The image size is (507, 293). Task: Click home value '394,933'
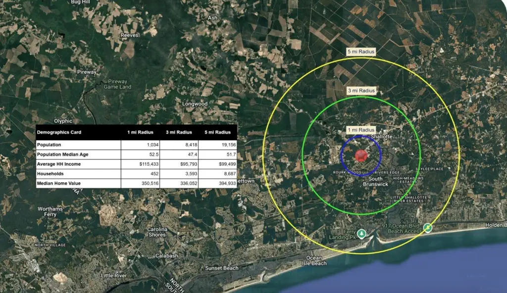tap(227, 183)
